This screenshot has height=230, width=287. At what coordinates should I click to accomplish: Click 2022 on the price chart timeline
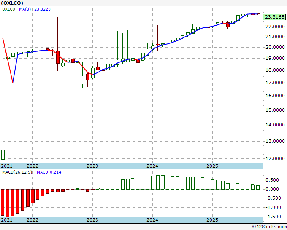click(x=32, y=166)
